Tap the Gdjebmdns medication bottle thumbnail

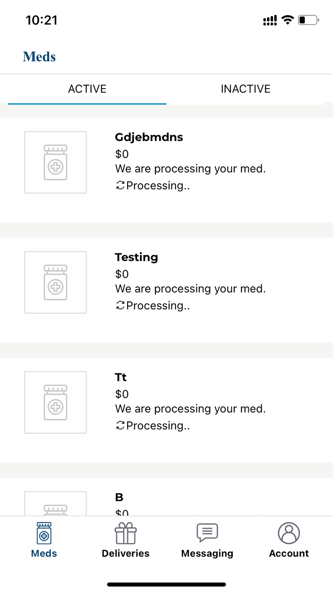point(55,162)
